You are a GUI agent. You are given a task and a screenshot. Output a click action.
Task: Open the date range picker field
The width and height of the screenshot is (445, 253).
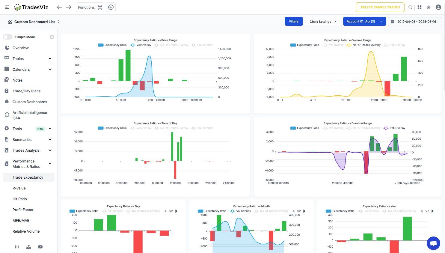pyautogui.click(x=415, y=22)
